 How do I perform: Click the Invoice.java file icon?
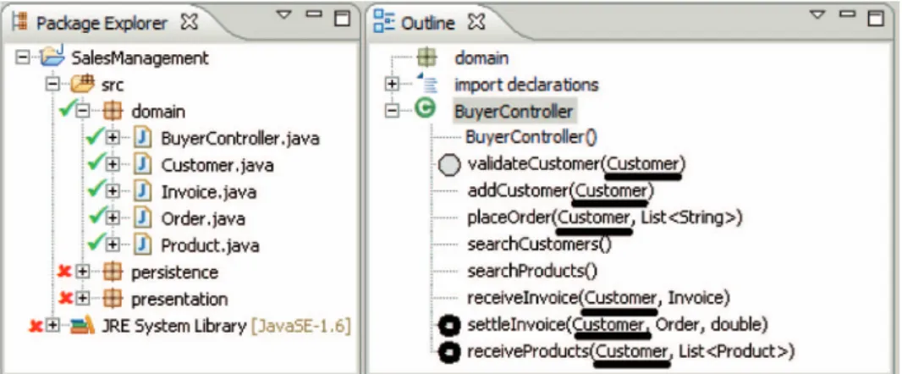coord(142,192)
